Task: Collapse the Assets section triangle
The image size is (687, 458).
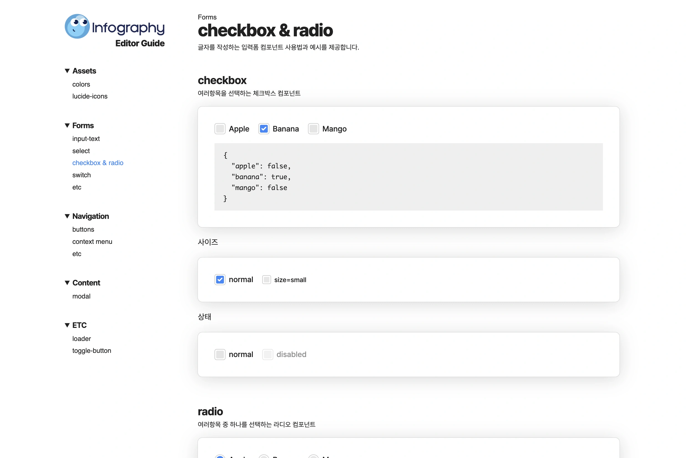Action: [x=67, y=71]
